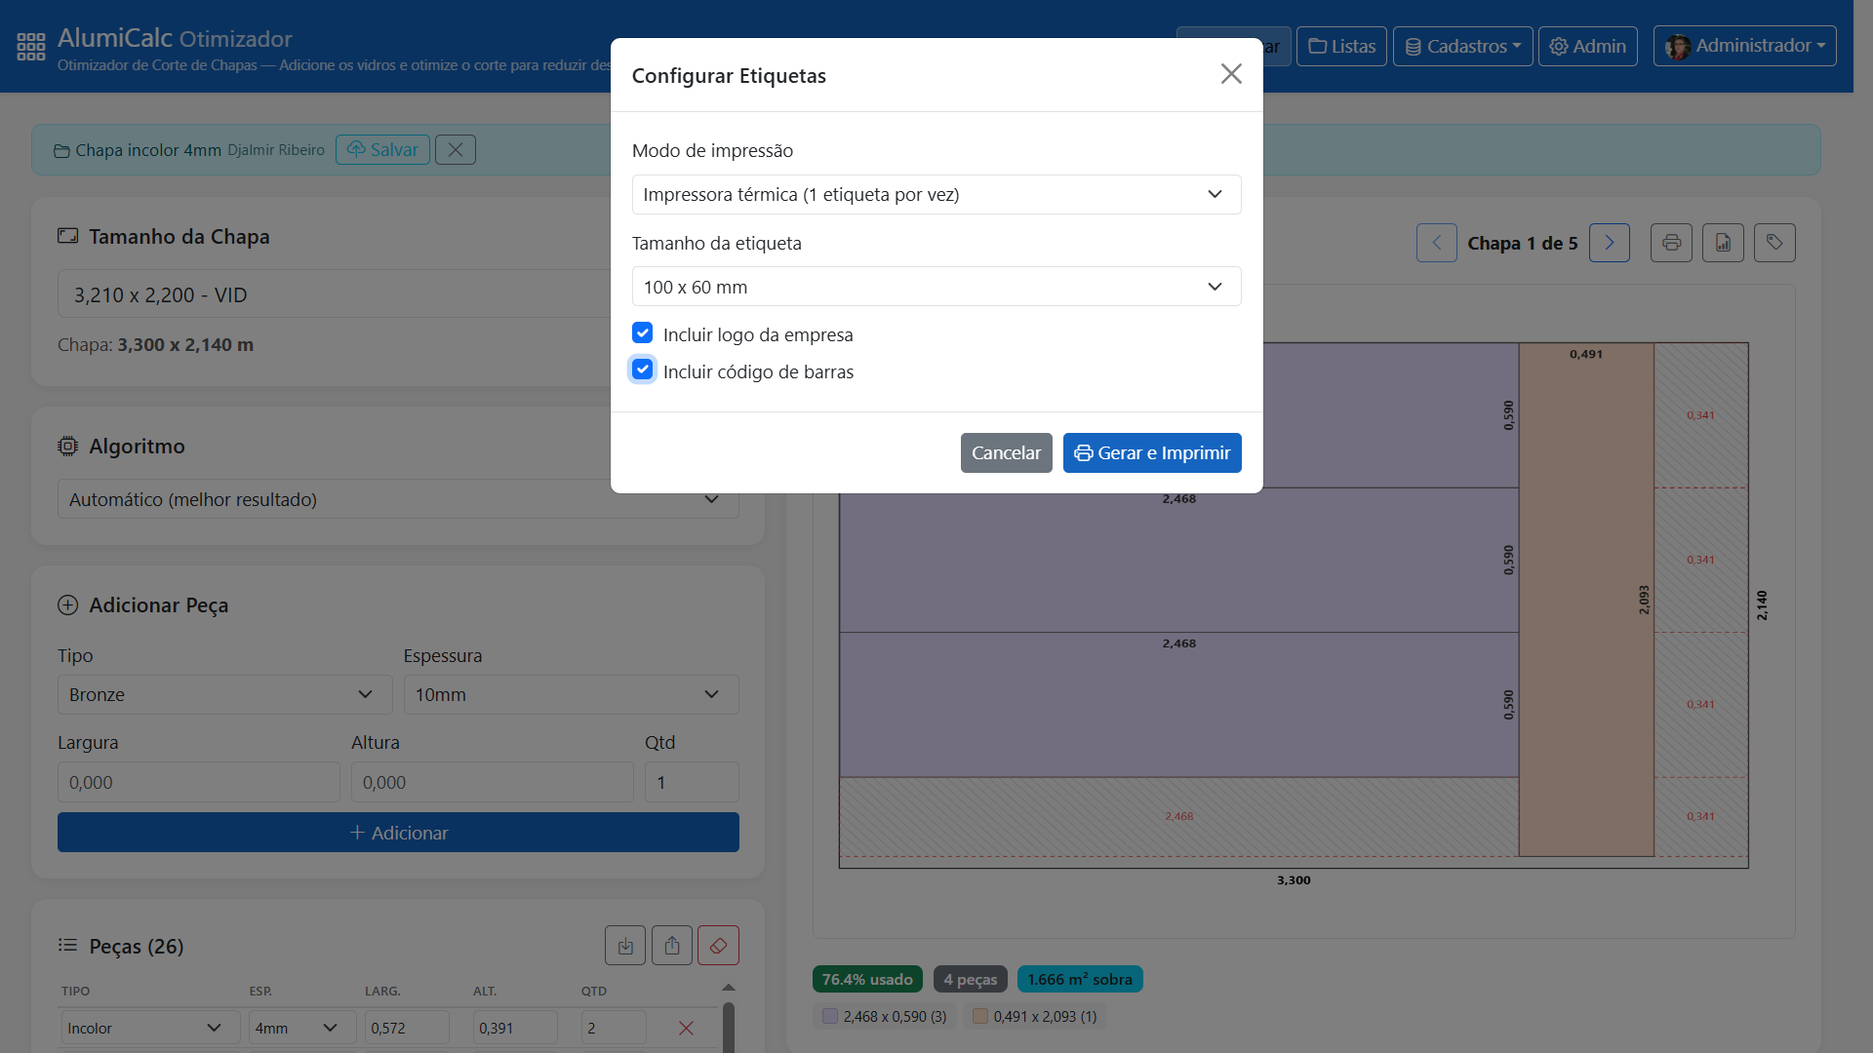Image resolution: width=1873 pixels, height=1053 pixels.
Task: Open the Listas menu
Action: click(1341, 46)
